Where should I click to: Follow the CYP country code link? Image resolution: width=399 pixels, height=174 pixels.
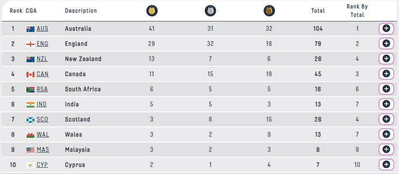[x=42, y=165]
